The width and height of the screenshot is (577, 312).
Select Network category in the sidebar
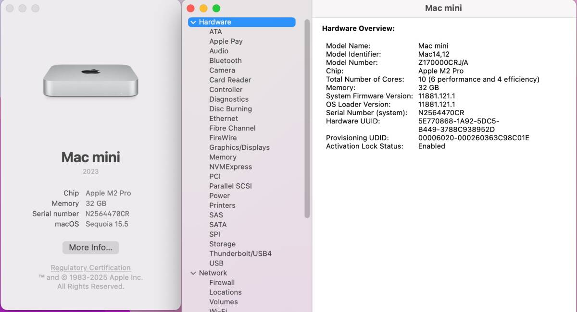click(213, 273)
